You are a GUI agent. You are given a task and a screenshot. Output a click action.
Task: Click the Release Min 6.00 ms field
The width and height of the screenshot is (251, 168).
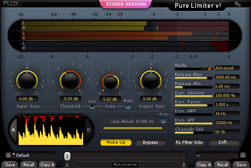pos(227,86)
